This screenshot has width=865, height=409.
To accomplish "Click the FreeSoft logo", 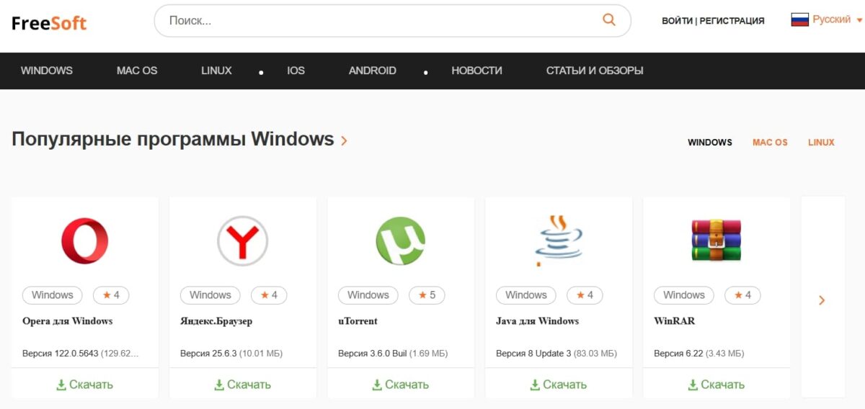I will (x=49, y=23).
